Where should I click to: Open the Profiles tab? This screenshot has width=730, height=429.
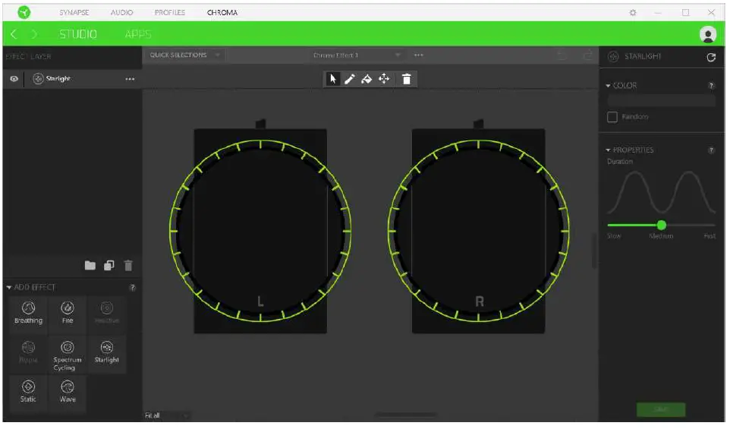point(169,13)
